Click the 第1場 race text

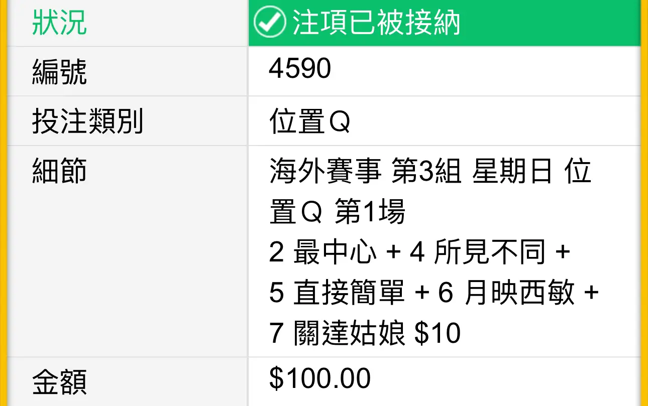coord(370,212)
